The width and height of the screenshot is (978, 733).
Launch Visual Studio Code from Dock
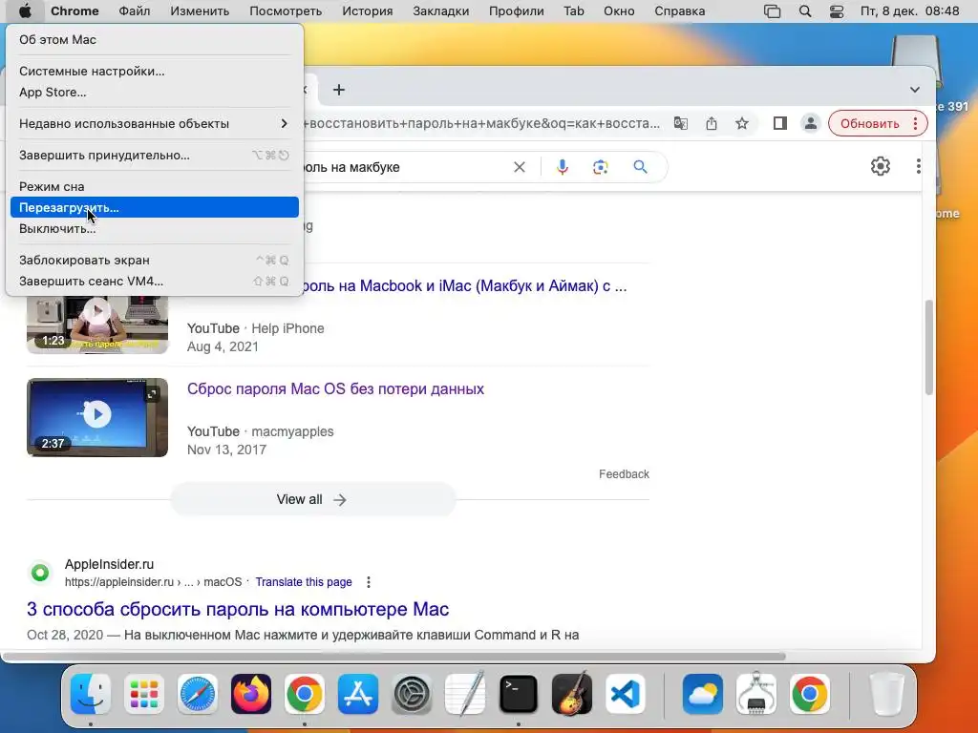point(625,694)
